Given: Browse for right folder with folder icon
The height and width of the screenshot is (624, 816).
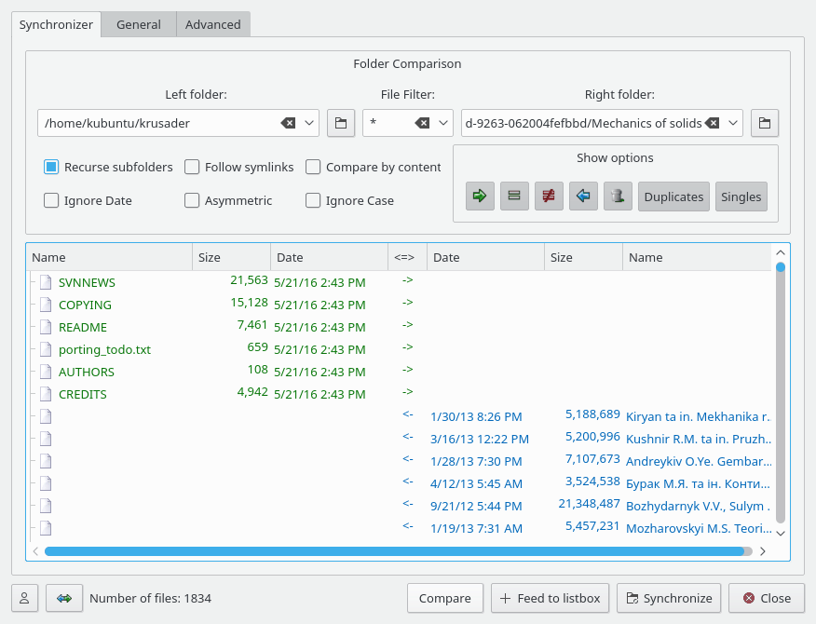Looking at the screenshot, I should [x=765, y=123].
